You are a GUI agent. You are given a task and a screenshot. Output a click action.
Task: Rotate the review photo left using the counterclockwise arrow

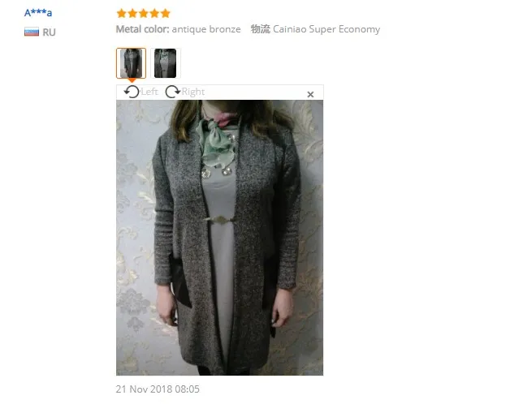(132, 92)
